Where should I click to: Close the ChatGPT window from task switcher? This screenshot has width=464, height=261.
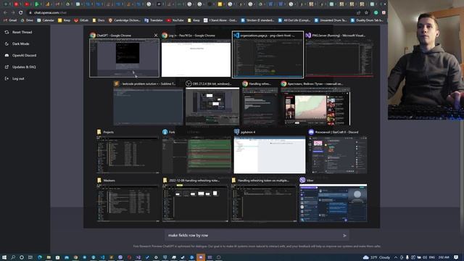click(156, 36)
